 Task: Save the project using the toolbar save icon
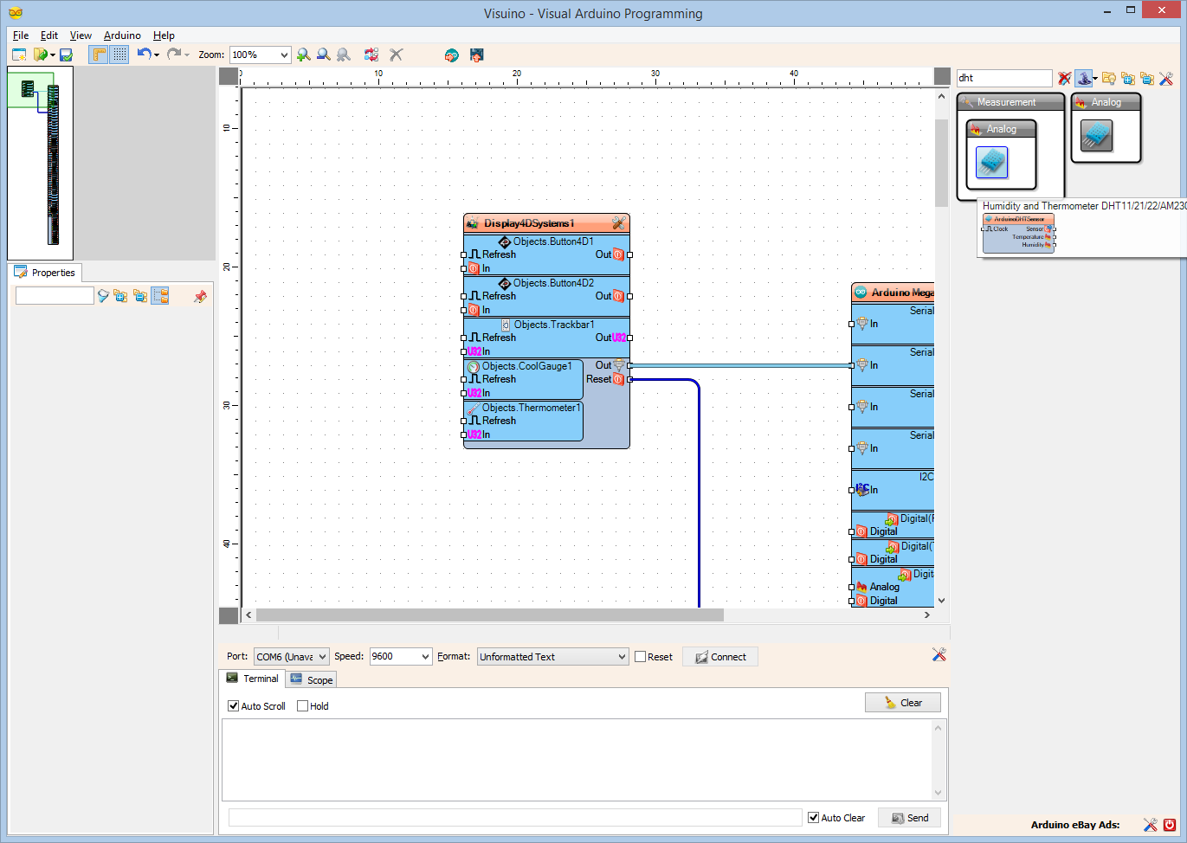(65, 55)
